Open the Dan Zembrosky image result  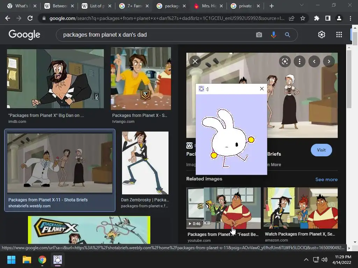(x=145, y=163)
